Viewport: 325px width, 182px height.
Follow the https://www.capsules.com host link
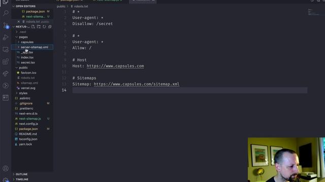(115, 66)
